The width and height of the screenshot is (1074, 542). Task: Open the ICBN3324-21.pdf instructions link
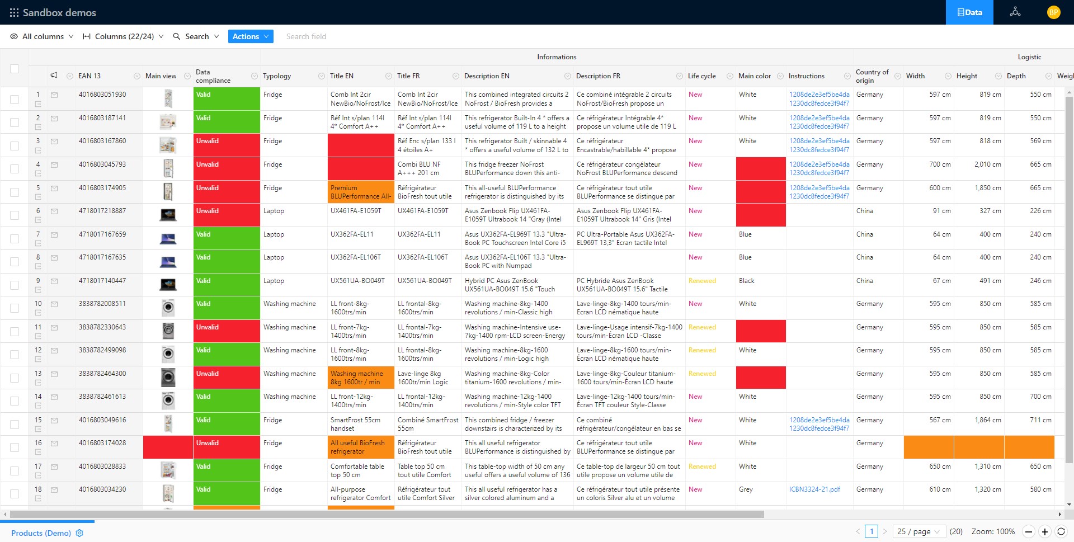[x=814, y=489]
